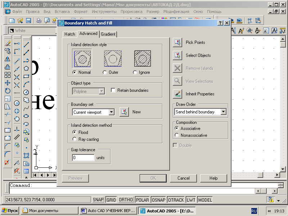
Task: Select the Erase tool in Modify toolbar
Action: [x=8, y=44]
